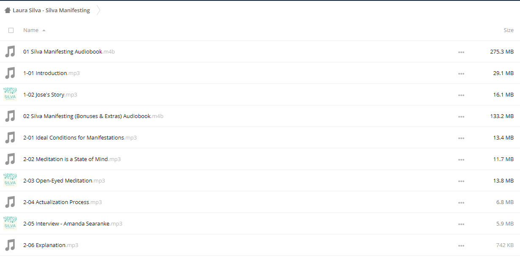
Task: Open file 1-01 Introduction.mp3
Action: (x=52, y=73)
